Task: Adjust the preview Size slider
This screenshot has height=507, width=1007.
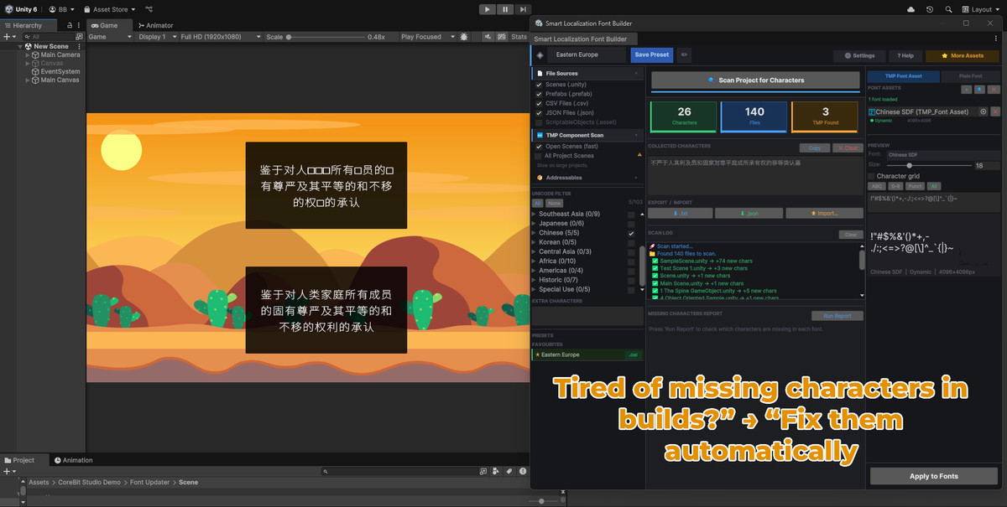Action: [x=928, y=166]
